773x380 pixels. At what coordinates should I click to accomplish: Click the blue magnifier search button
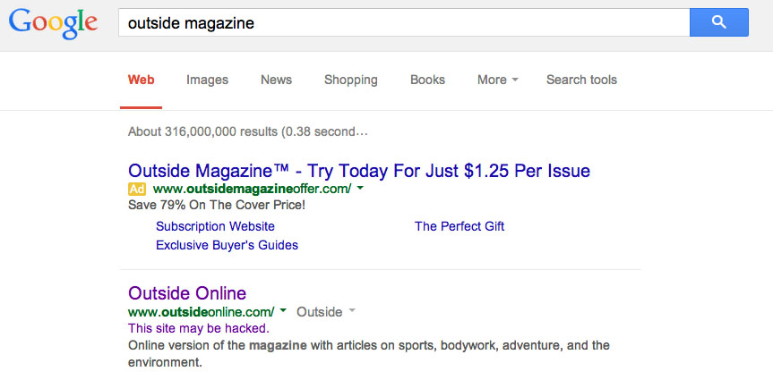[718, 23]
